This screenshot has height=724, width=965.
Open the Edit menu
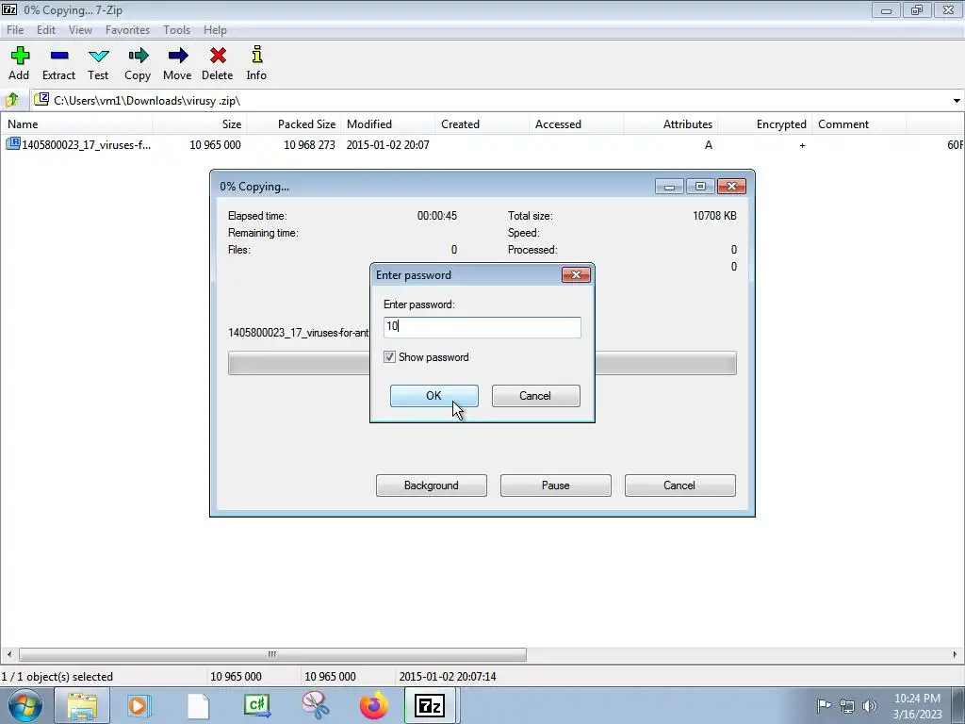46,29
